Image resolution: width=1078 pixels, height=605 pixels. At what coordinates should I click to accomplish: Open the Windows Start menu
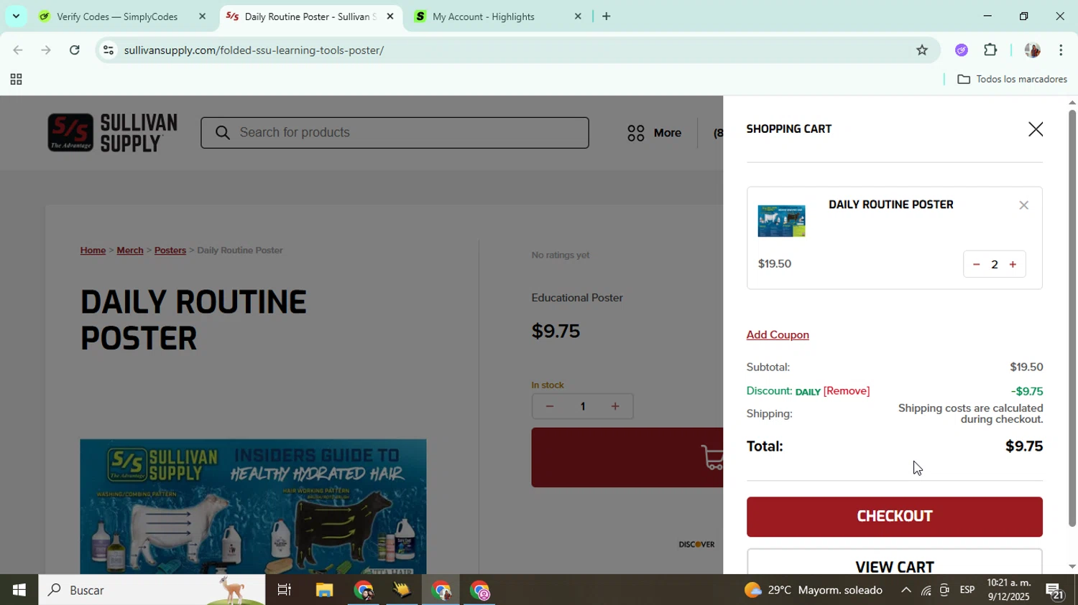click(x=19, y=590)
